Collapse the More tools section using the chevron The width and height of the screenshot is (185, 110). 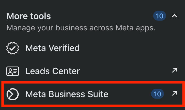tap(174, 16)
